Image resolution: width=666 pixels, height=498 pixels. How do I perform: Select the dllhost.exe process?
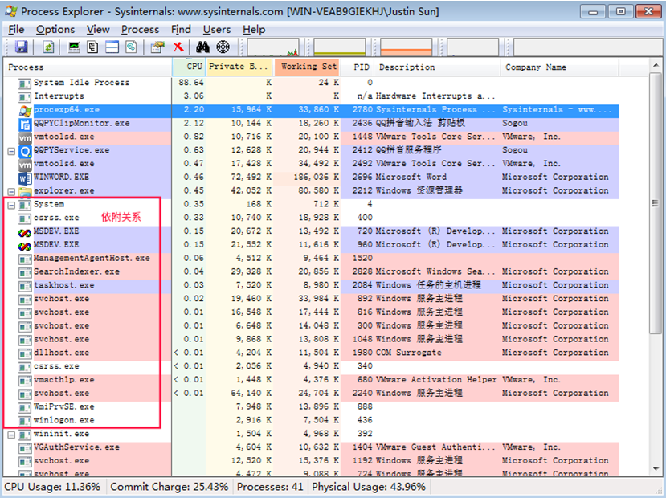point(311,353)
